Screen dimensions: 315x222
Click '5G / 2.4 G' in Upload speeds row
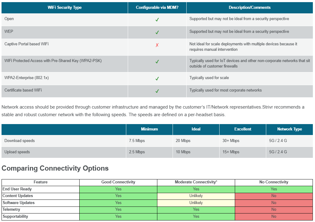click(278, 152)
